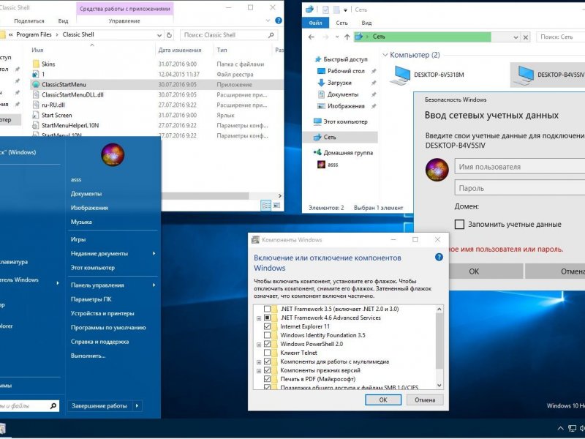Click Отмена in Компоненты Windows dialog
The height and width of the screenshot is (439, 585).
pyautogui.click(x=425, y=399)
